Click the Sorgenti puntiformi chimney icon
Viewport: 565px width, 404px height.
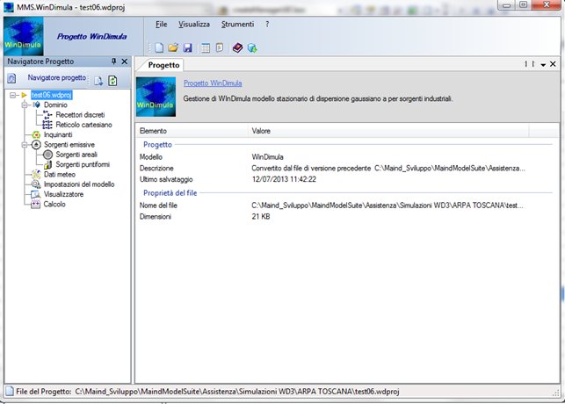[47, 164]
